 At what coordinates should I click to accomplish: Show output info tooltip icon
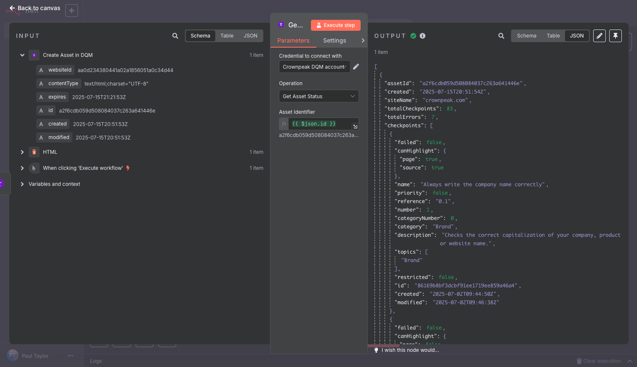(x=423, y=36)
